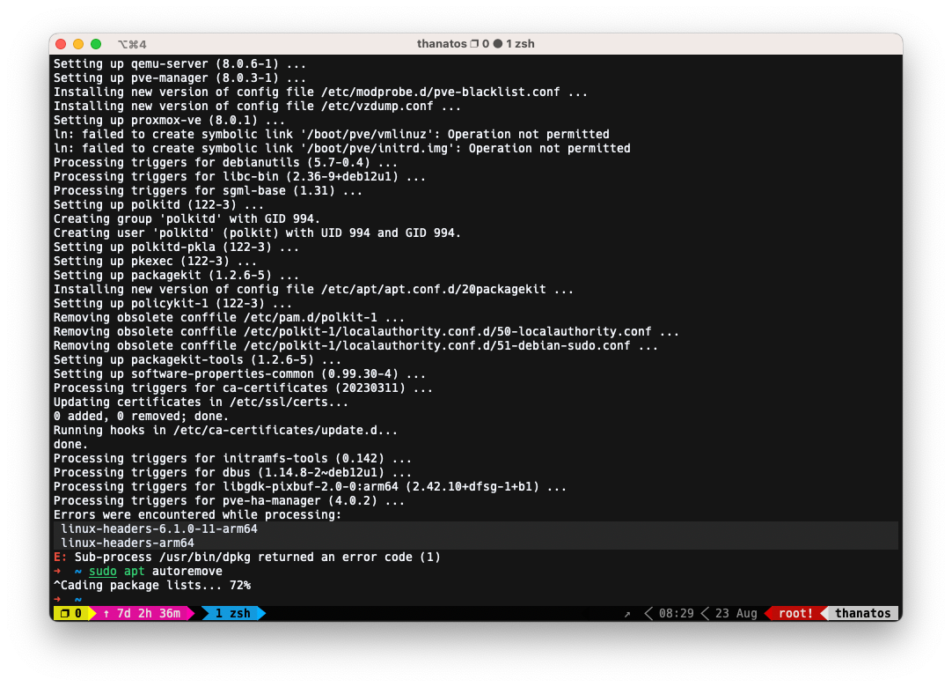The height and width of the screenshot is (687, 952).
Task: Click the ⌥⌘4 shortcut label in title bar
Action: (x=132, y=44)
